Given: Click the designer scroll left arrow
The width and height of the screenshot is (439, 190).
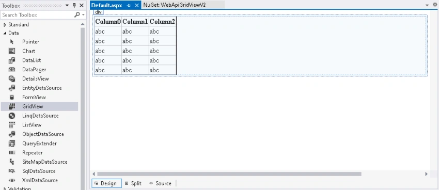Looking at the screenshot, I should (94, 174).
